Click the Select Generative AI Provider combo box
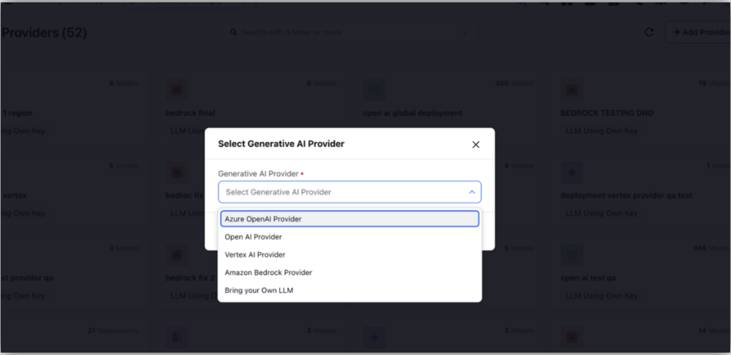 (350, 192)
